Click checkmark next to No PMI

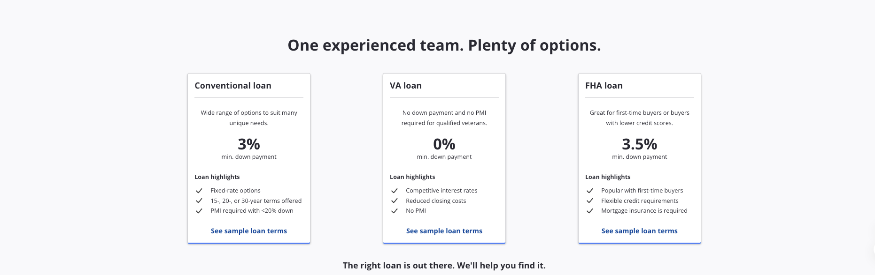tap(395, 211)
